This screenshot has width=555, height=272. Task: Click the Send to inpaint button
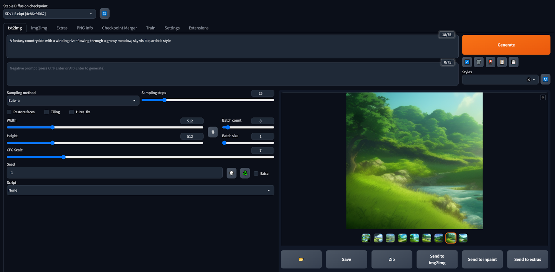(x=482, y=259)
